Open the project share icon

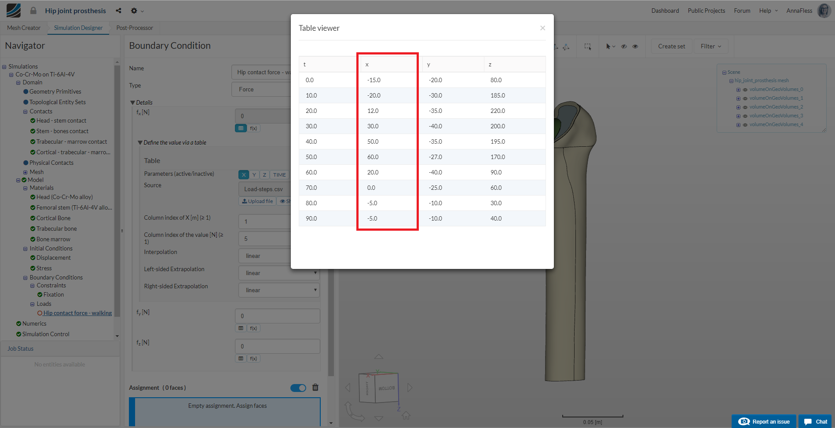(118, 11)
